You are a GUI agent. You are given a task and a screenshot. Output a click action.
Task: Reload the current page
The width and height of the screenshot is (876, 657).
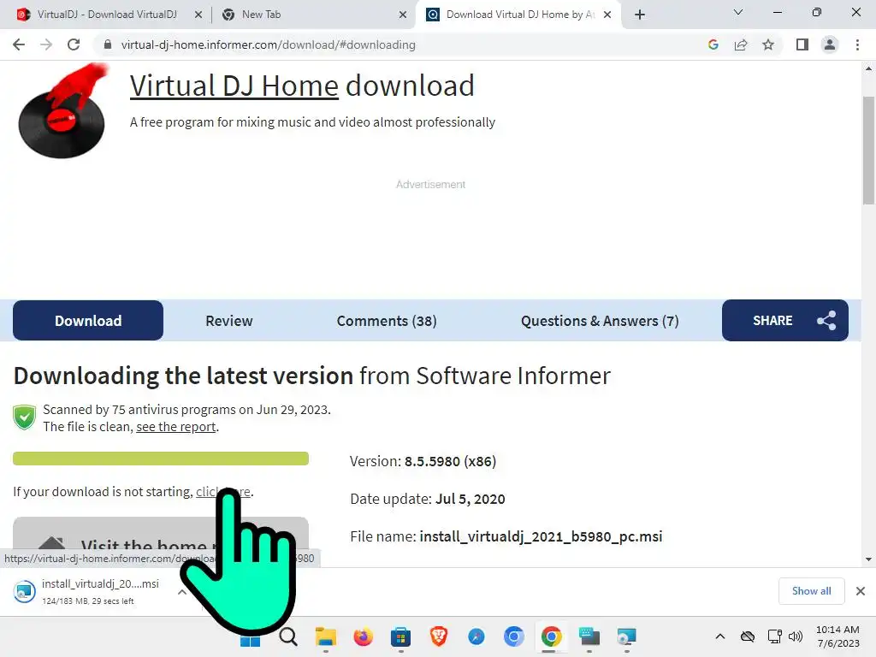point(74,44)
